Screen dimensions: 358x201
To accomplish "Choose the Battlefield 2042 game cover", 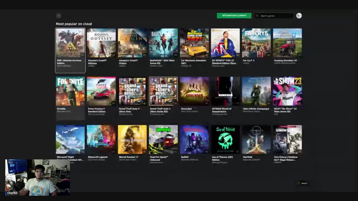I will click(x=163, y=43).
